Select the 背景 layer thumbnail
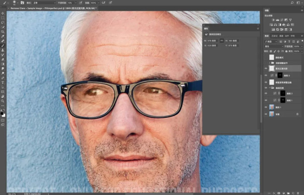Screen dimensions: 304x195 coord(272,114)
